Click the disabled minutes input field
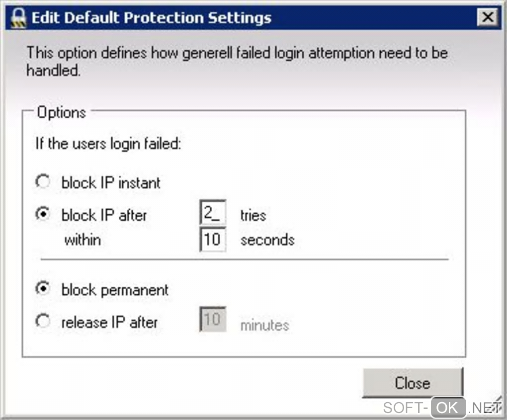The height and width of the screenshot is (420, 507). click(x=212, y=319)
